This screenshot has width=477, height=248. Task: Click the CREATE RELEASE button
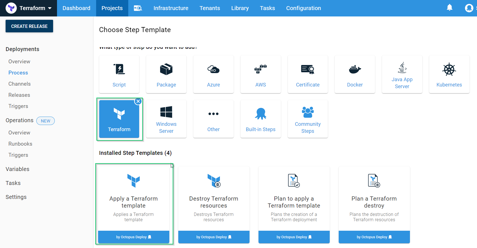tap(29, 26)
